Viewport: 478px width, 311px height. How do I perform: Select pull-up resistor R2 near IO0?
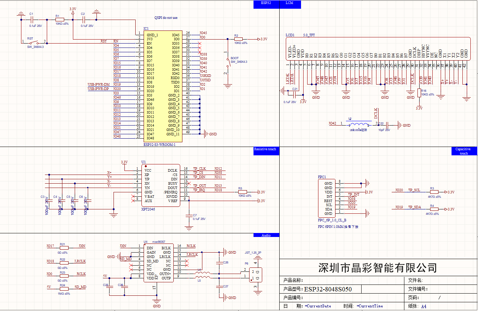238,39
